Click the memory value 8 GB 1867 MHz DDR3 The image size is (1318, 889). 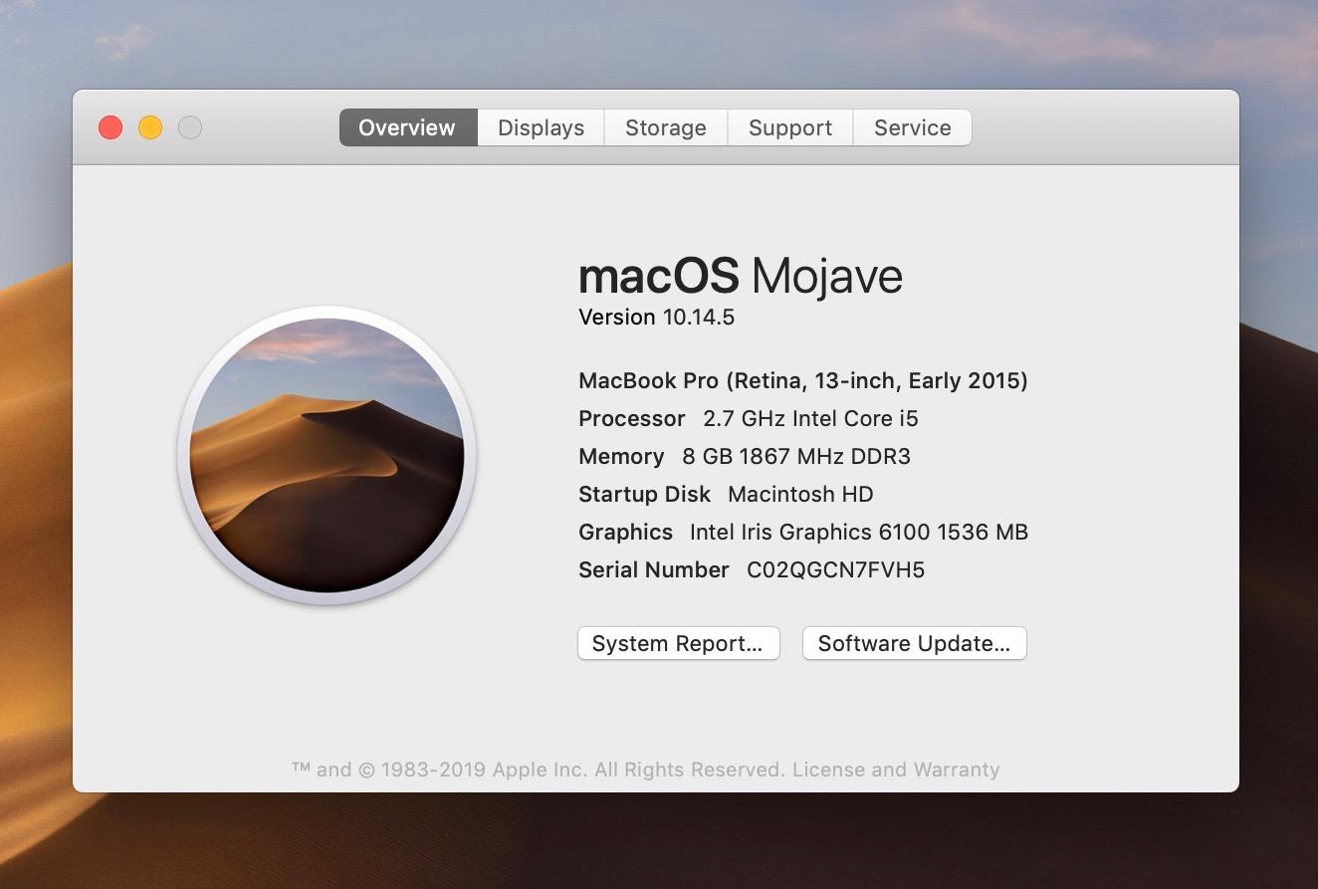(x=796, y=457)
